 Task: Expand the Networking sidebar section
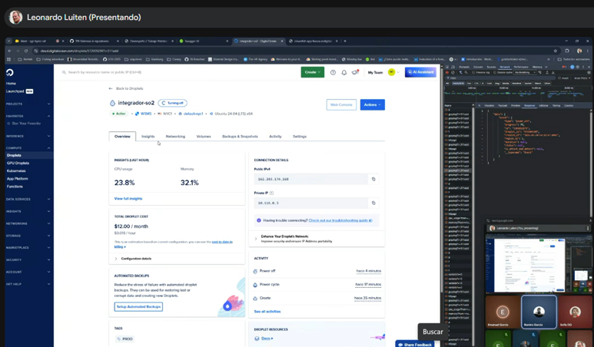pyautogui.click(x=28, y=223)
